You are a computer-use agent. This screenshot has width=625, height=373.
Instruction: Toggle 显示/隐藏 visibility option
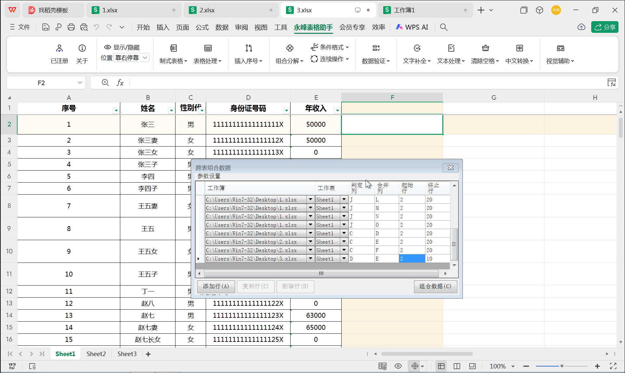tap(123, 47)
